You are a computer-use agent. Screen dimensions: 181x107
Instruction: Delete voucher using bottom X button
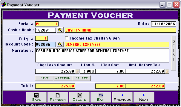click(x=79, y=97)
